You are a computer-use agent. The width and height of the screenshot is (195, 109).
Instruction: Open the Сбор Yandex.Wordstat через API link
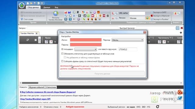pos(35,99)
